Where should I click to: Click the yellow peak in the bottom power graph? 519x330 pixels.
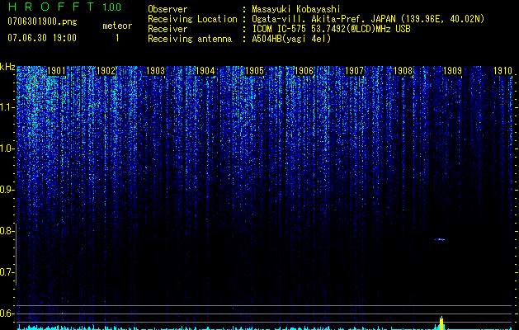pos(441,323)
